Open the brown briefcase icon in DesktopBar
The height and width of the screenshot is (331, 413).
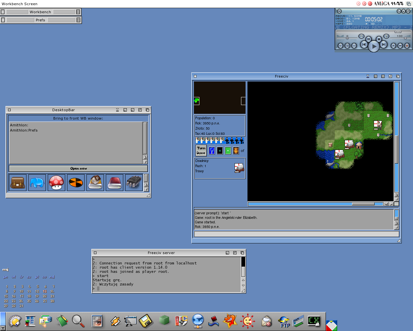click(x=18, y=183)
